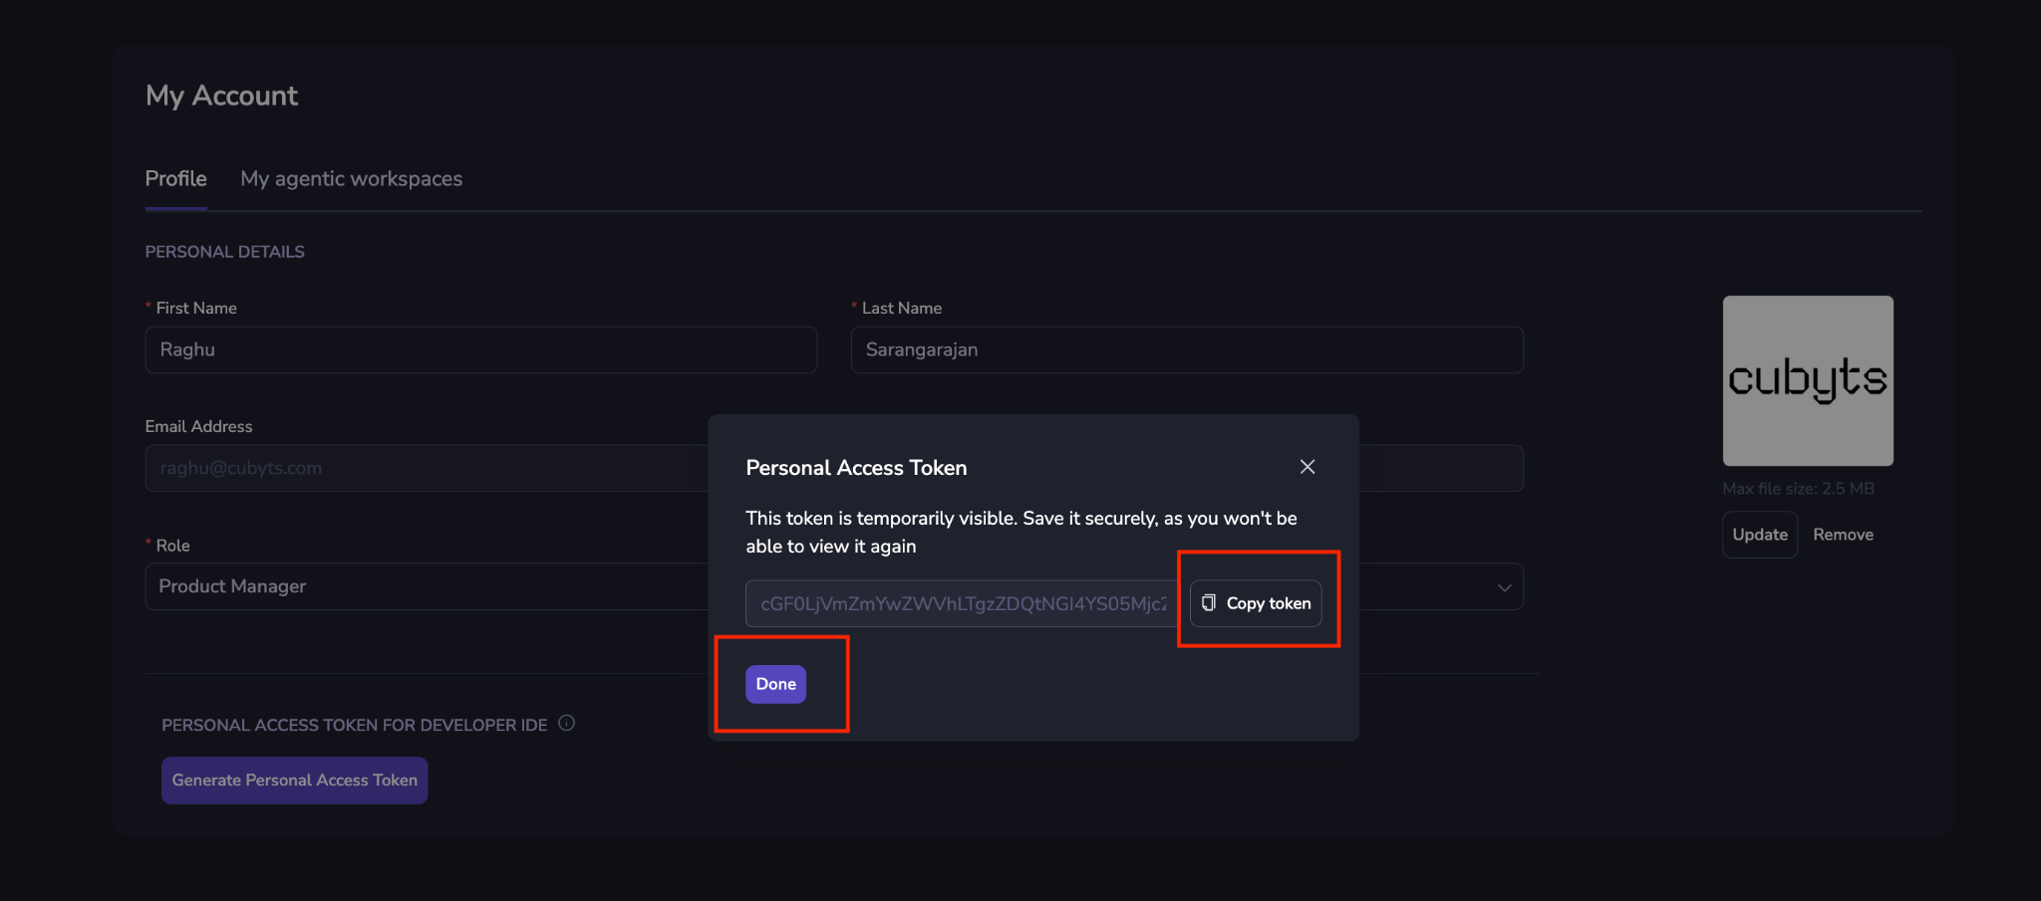This screenshot has height=901, width=2041.
Task: Click the dropdown chevron right of the dialog
Action: click(1504, 587)
